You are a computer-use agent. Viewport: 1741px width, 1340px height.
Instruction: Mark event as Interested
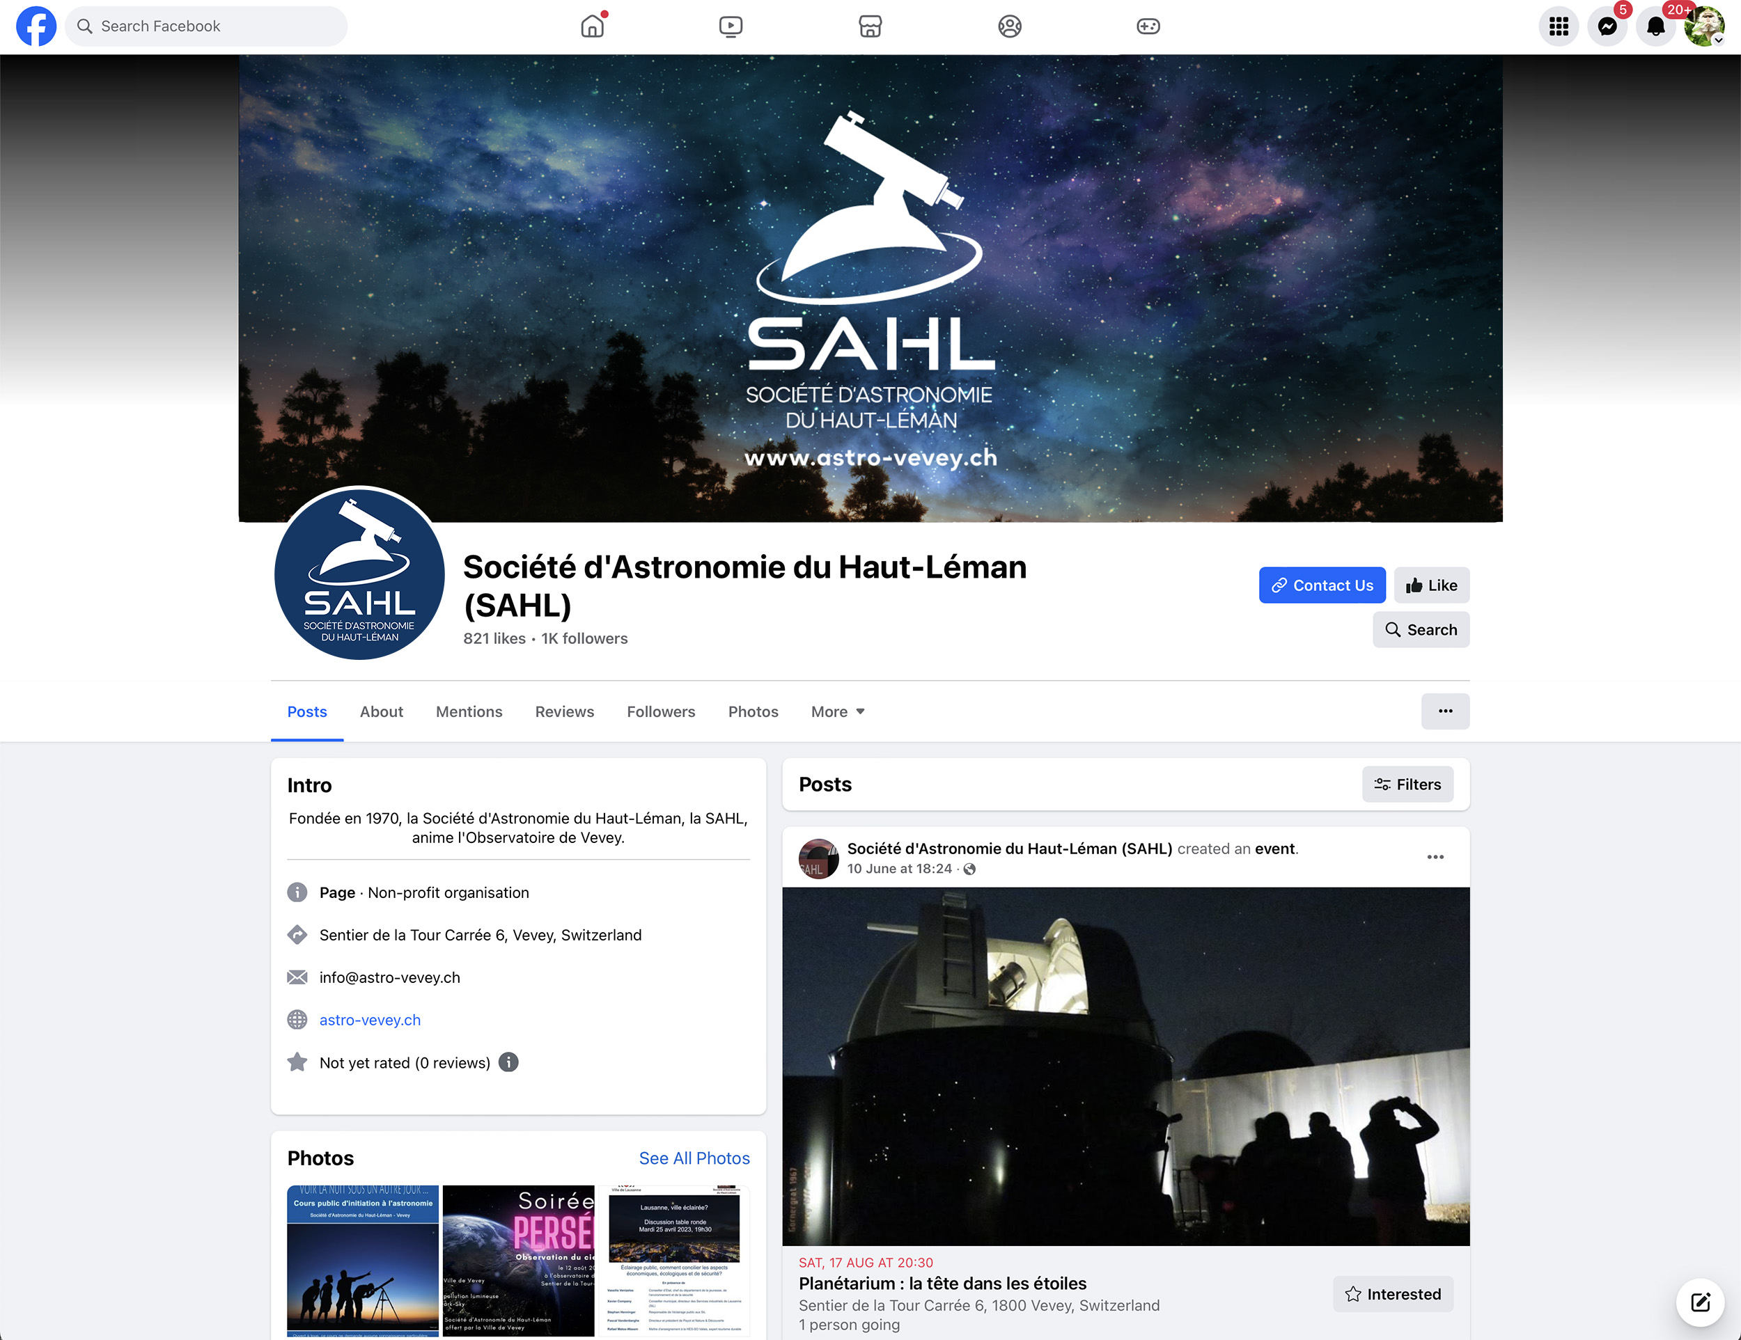(x=1393, y=1294)
